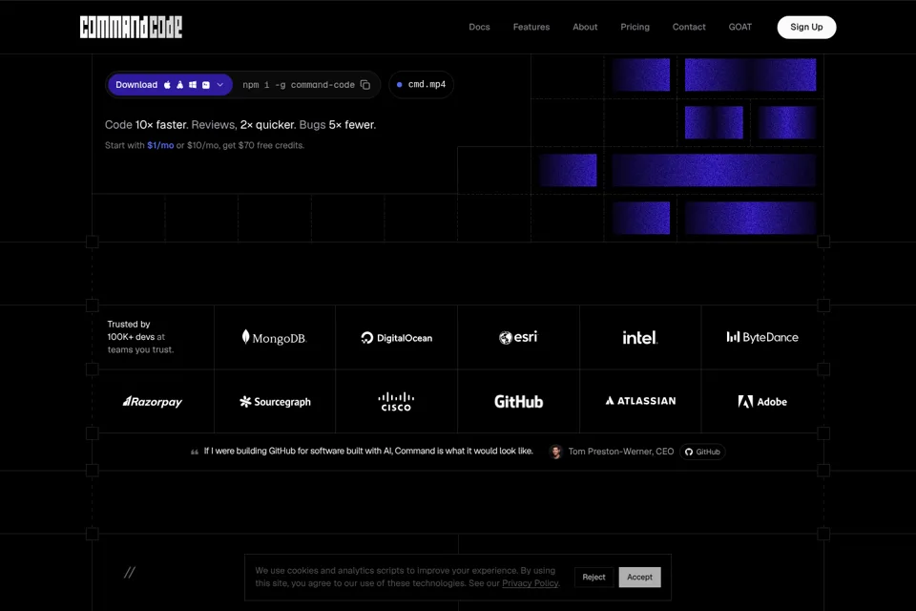Click the testimonial quote text
The image size is (916, 611).
[x=368, y=451]
